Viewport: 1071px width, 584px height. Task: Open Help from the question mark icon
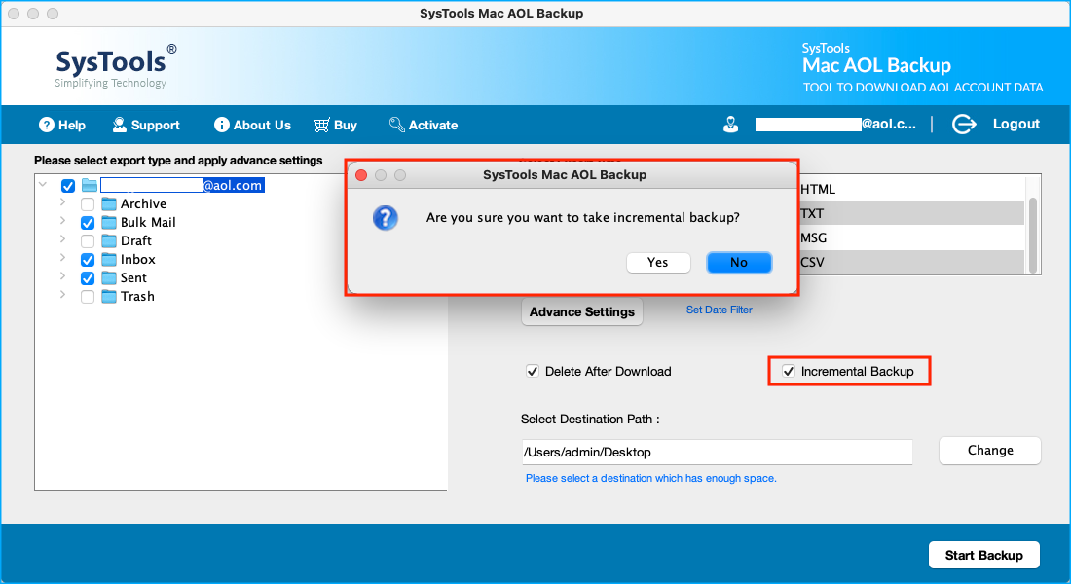(x=47, y=125)
